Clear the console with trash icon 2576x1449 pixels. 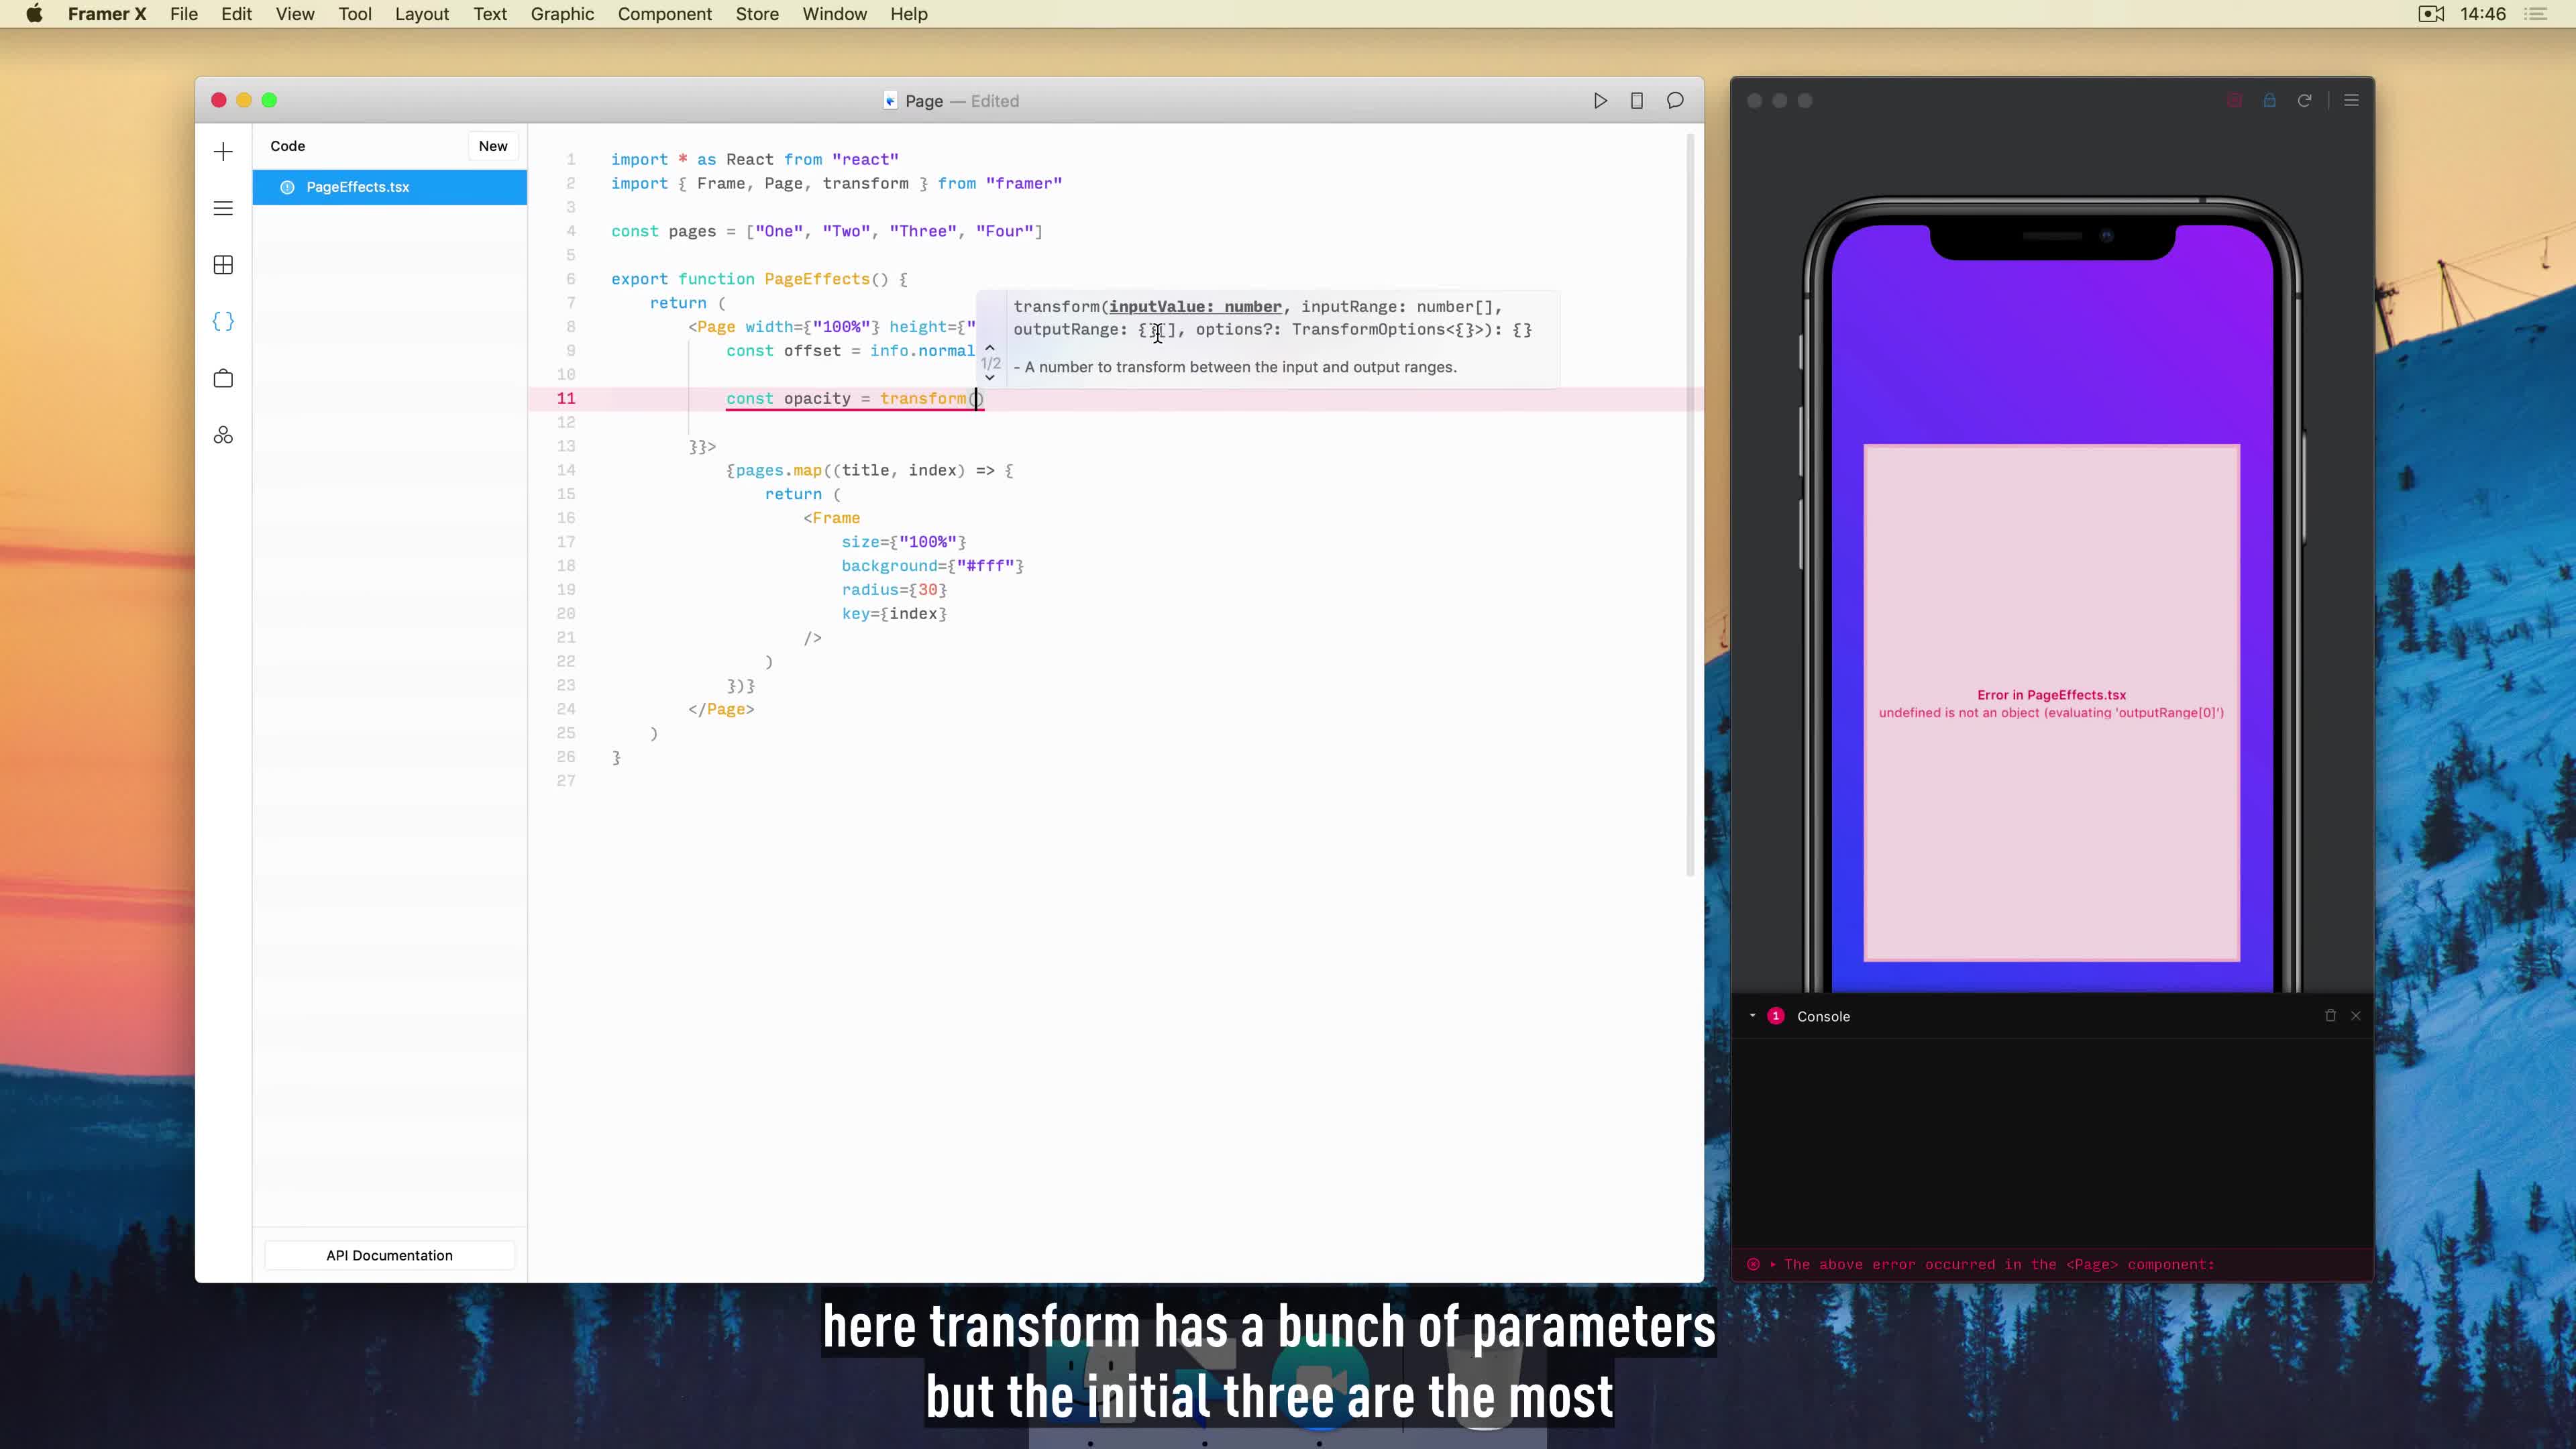(x=2330, y=1016)
